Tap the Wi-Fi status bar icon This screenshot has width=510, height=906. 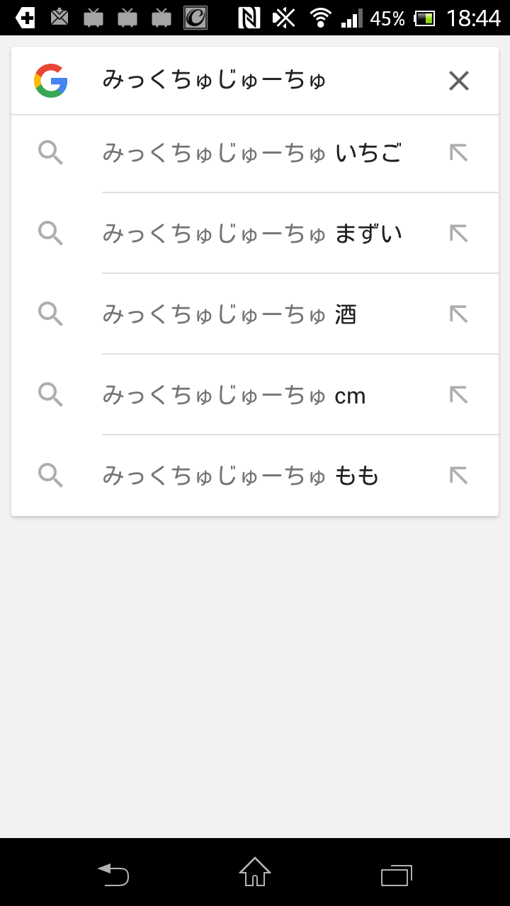coord(321,18)
